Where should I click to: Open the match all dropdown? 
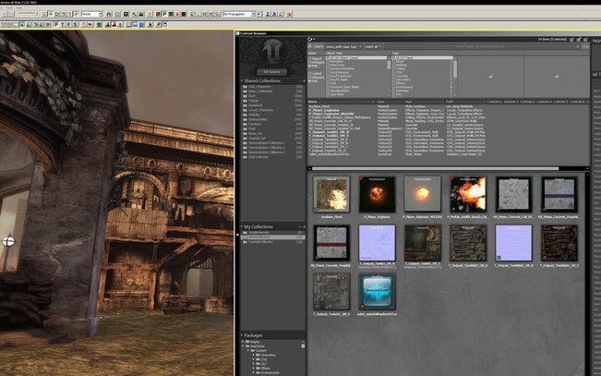373,46
